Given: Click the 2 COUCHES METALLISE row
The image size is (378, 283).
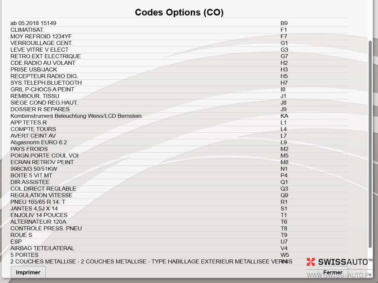Looking at the screenshot, I should point(179,262).
